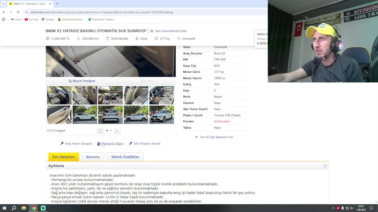378x212 pixels.
Task: Open a new browser tab
Action: 57,4
